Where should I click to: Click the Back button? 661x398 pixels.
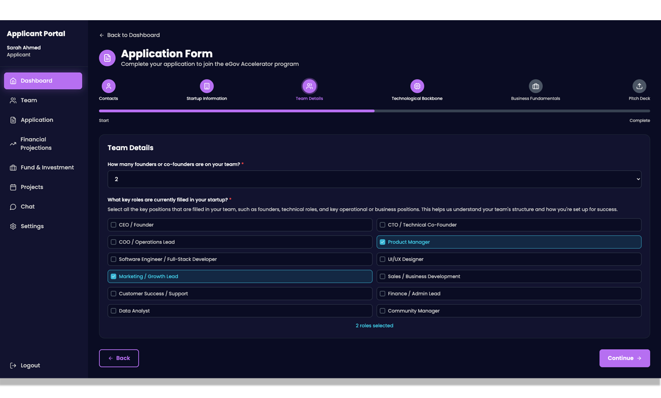click(119, 358)
